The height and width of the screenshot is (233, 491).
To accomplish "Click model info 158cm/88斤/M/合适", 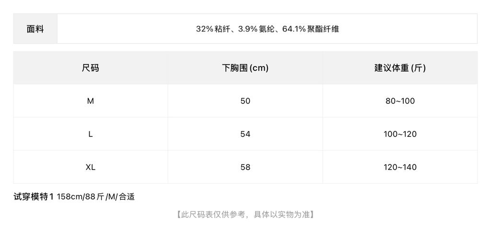I will click(96, 197).
